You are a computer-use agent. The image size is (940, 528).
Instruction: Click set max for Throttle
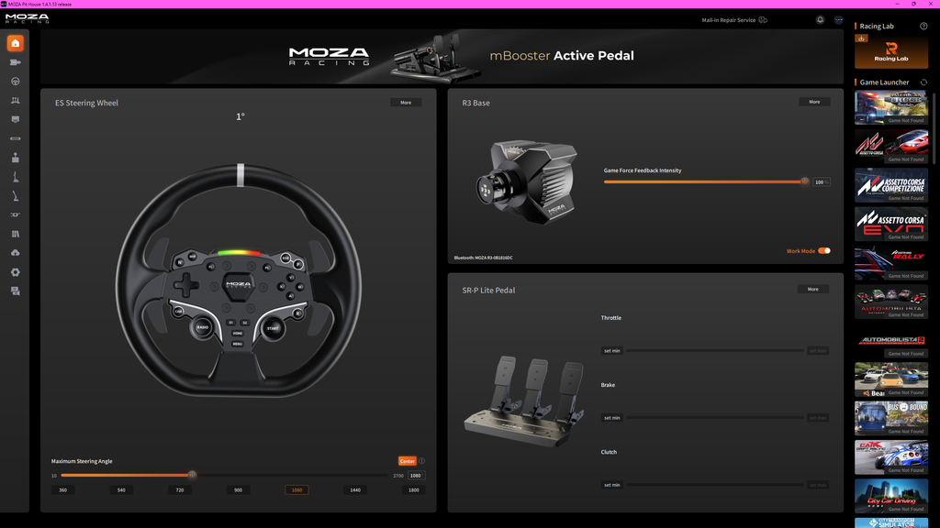[x=818, y=351]
